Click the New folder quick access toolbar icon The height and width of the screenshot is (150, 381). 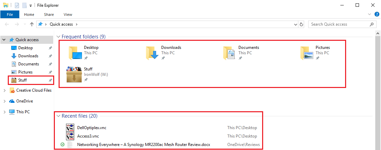click(x=24, y=5)
